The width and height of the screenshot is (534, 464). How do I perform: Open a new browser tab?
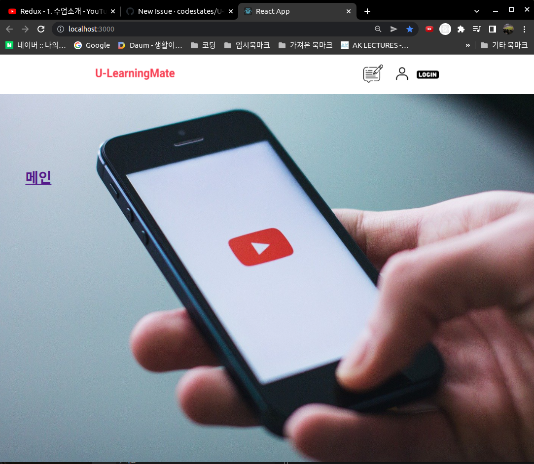click(x=367, y=11)
